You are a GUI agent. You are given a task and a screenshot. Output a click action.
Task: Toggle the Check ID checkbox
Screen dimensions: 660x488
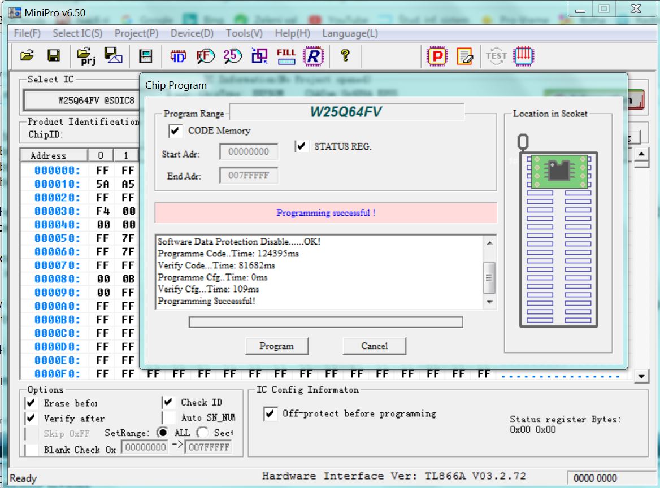click(168, 402)
